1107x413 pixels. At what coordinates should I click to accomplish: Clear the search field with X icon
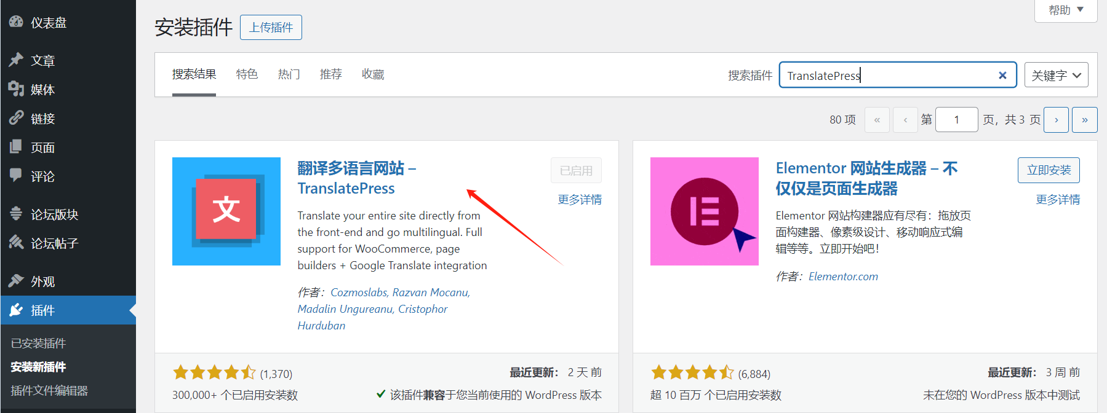[1002, 75]
